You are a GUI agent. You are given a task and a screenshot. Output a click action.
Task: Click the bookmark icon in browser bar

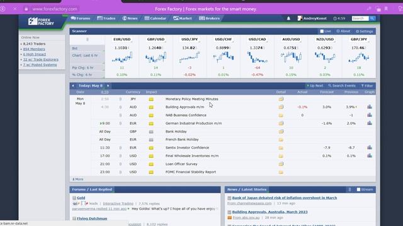tap(386, 9)
